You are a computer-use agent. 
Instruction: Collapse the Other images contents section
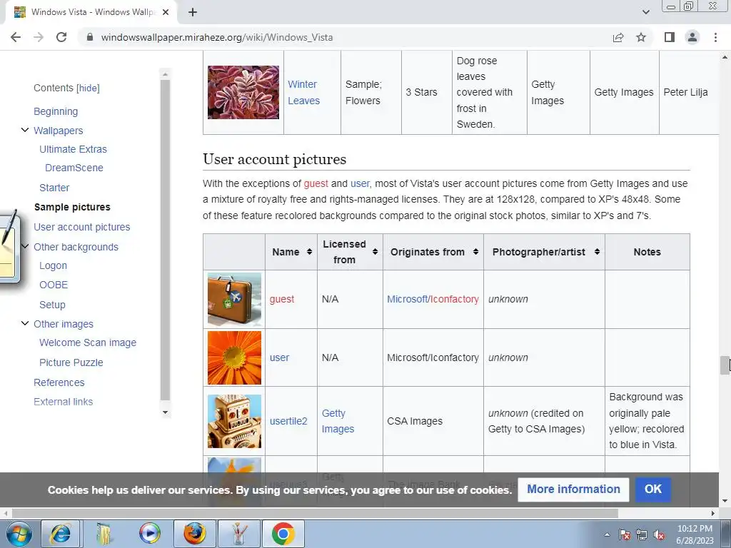tap(25, 323)
